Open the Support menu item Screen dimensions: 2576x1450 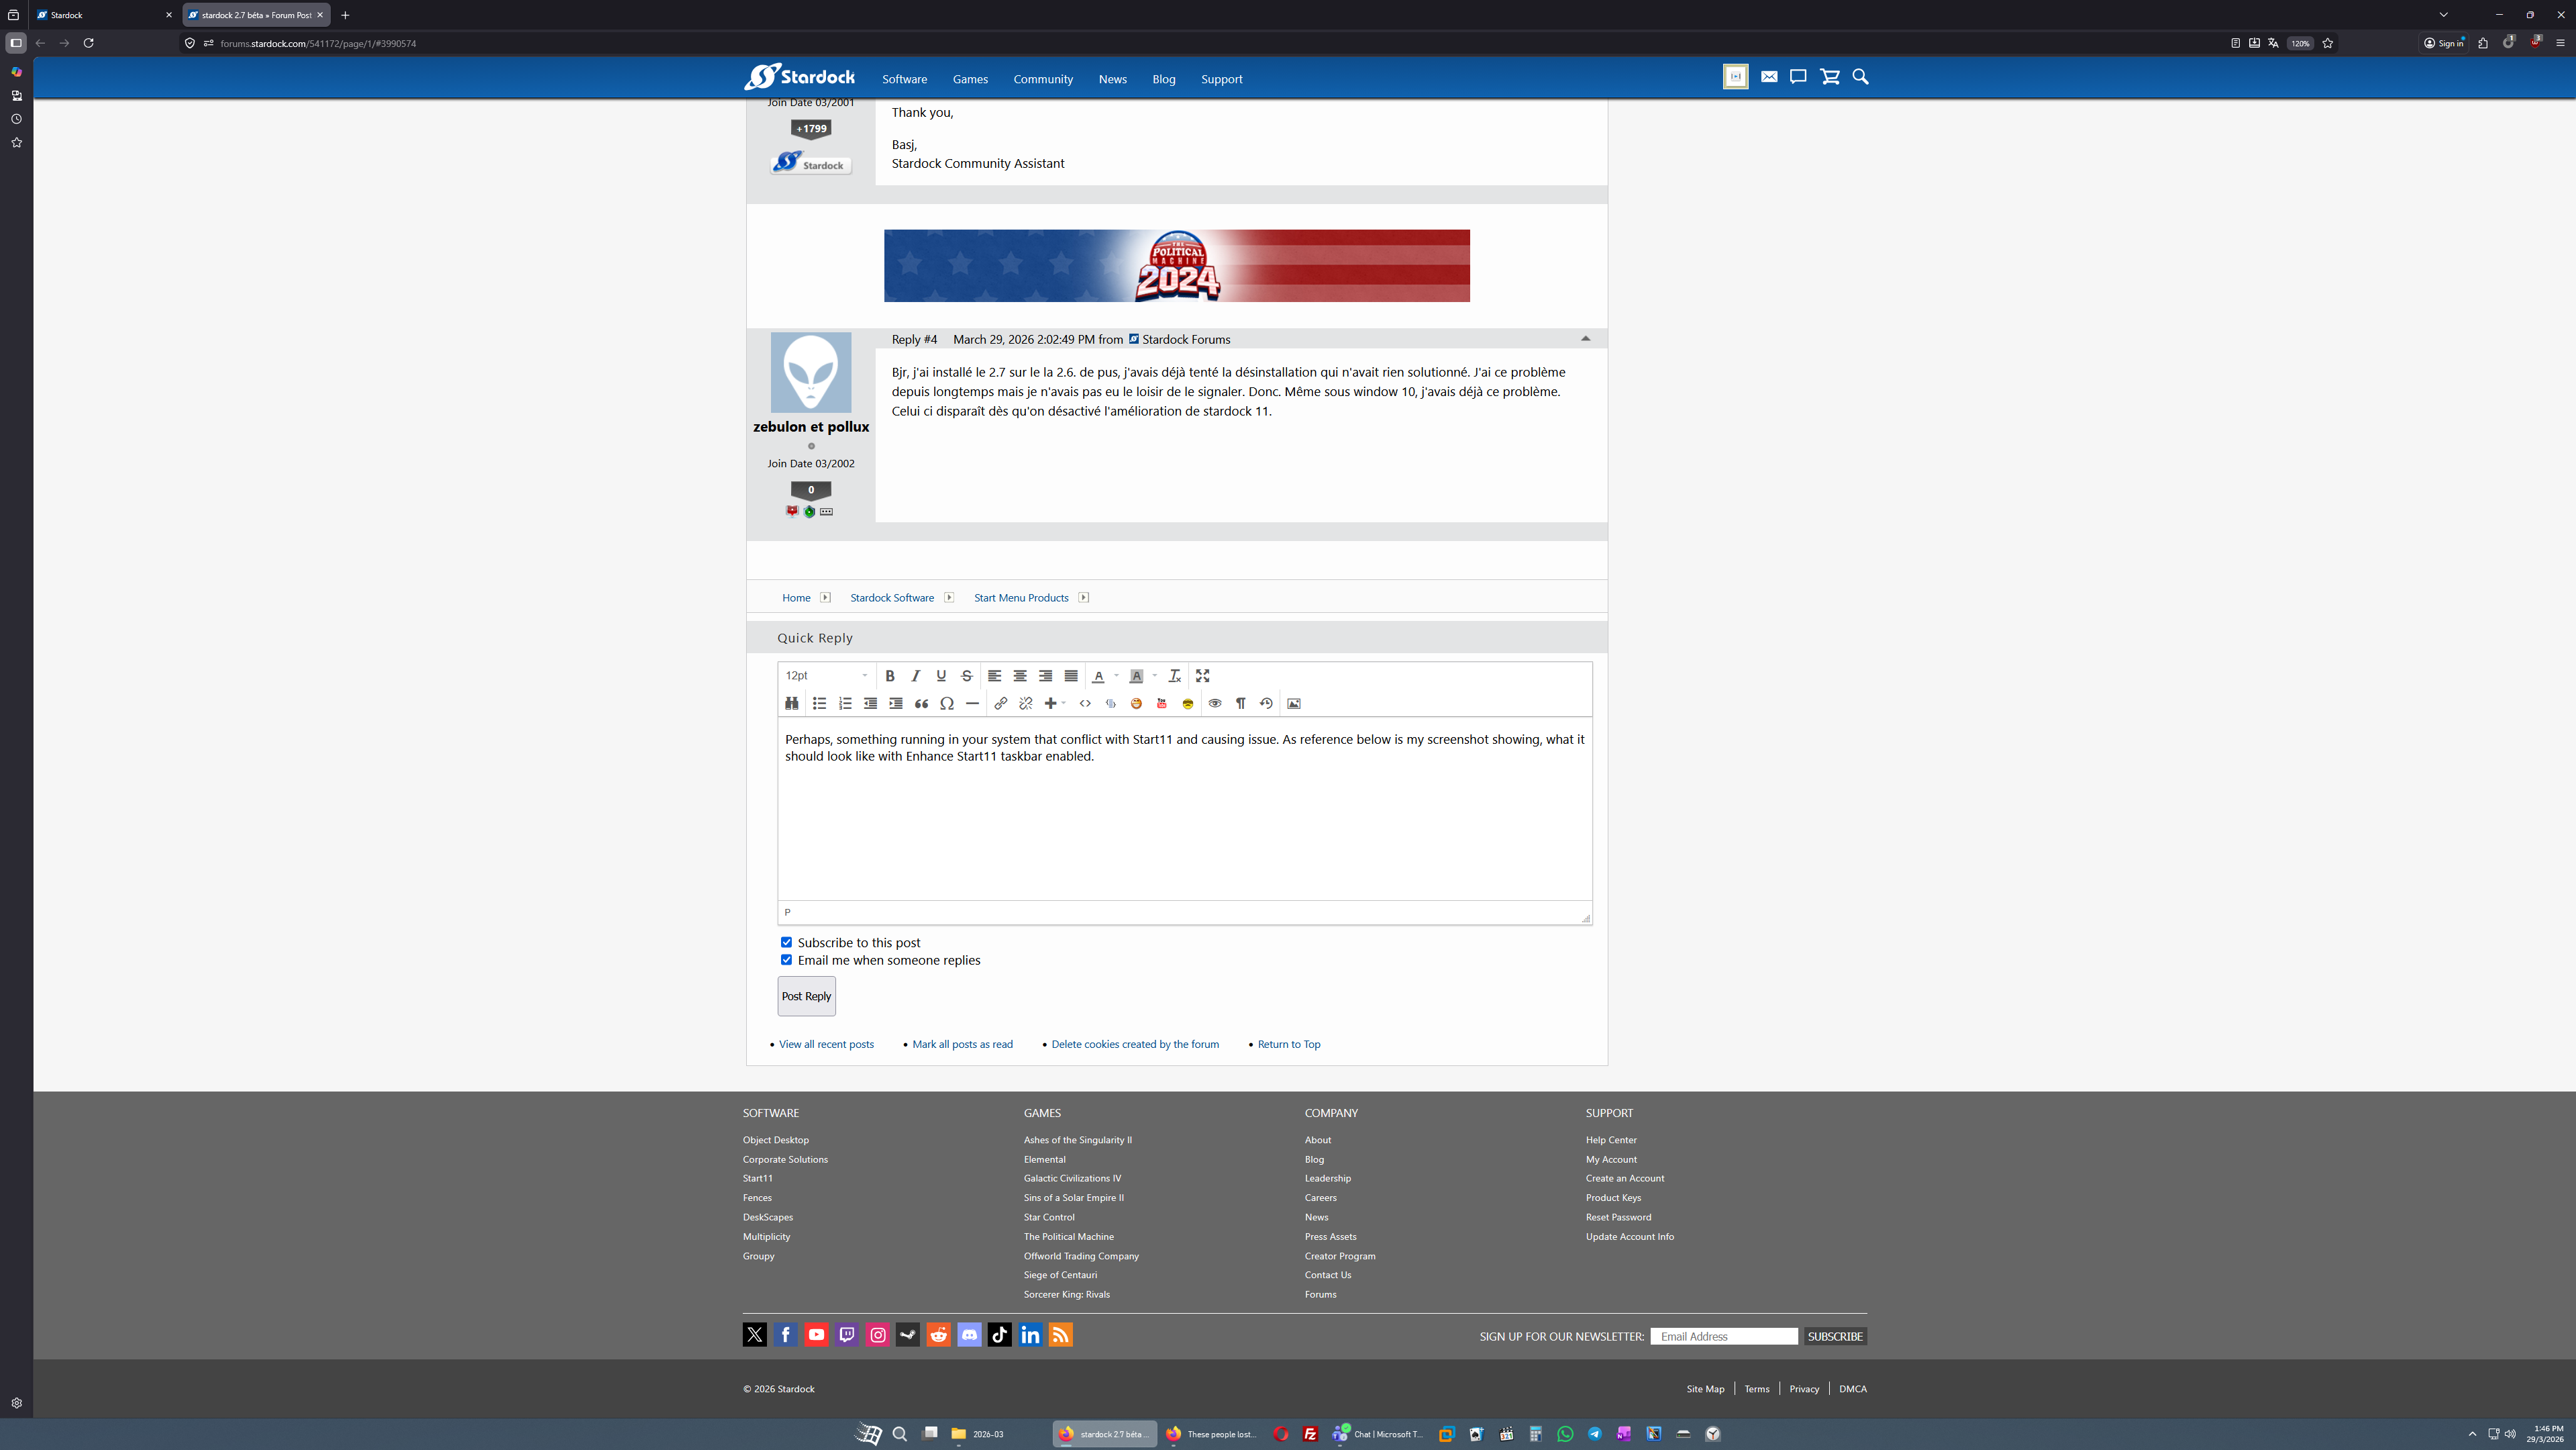[1221, 79]
